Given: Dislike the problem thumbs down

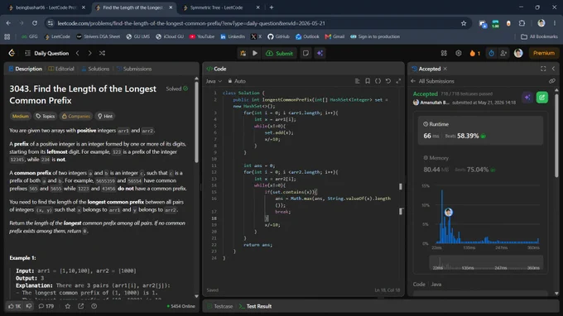Looking at the screenshot, I should (x=29, y=306).
